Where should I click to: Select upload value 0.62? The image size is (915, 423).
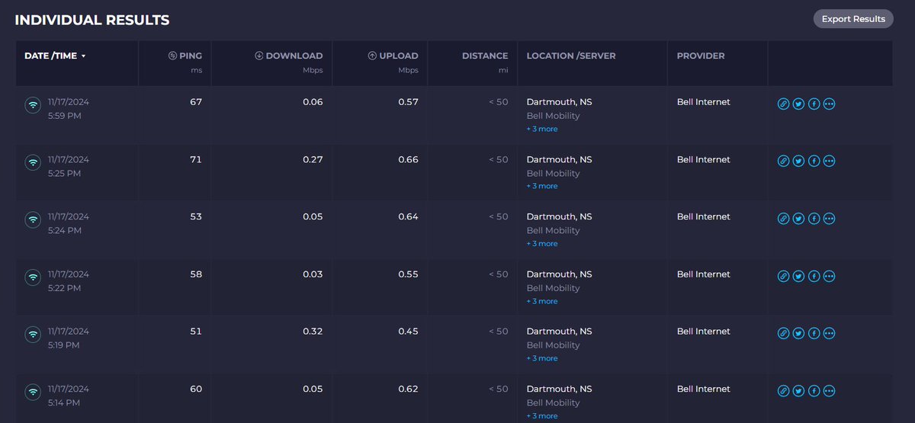(408, 389)
